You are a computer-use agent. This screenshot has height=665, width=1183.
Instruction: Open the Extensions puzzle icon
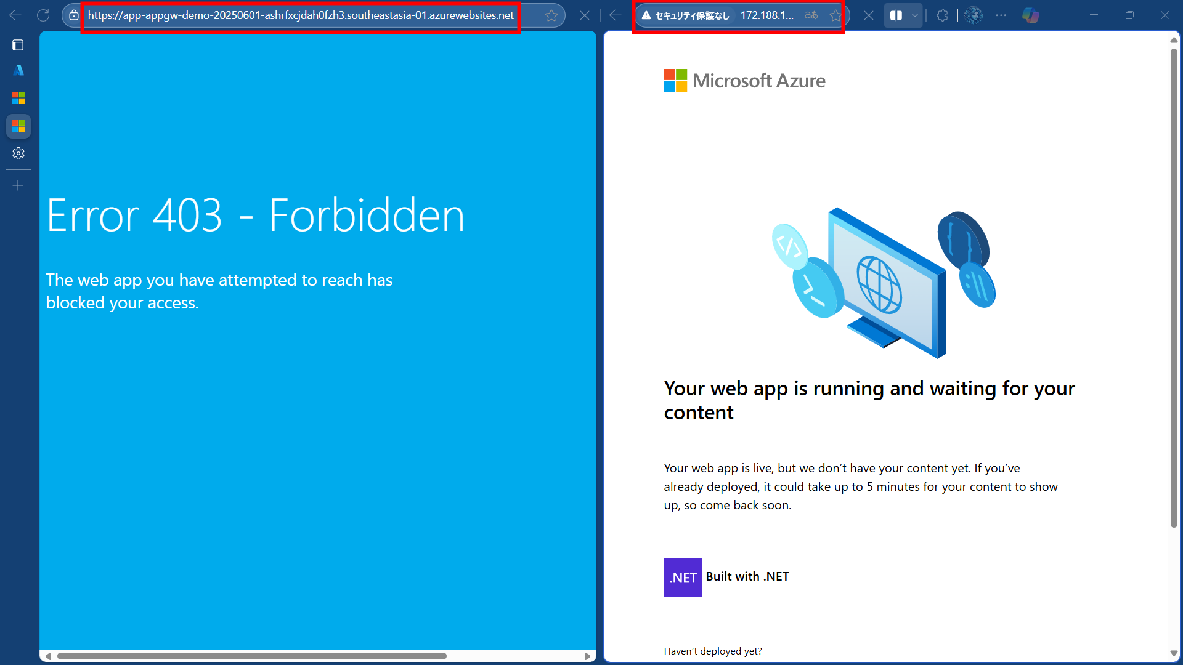(x=943, y=15)
